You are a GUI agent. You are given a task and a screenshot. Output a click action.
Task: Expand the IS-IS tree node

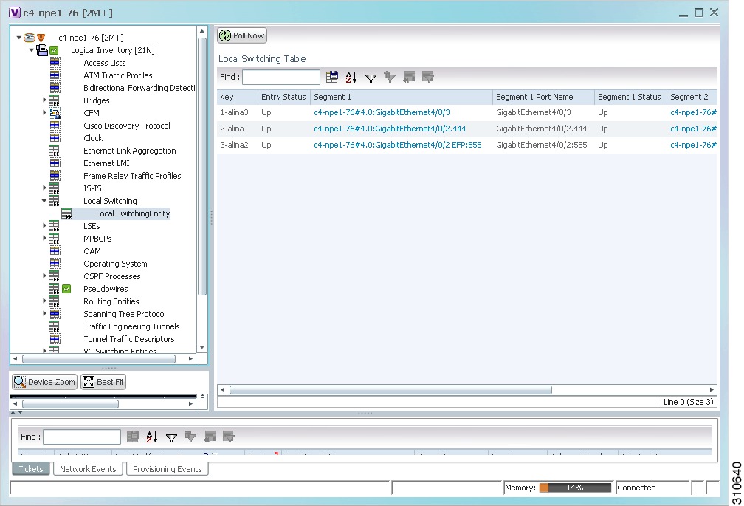point(44,188)
